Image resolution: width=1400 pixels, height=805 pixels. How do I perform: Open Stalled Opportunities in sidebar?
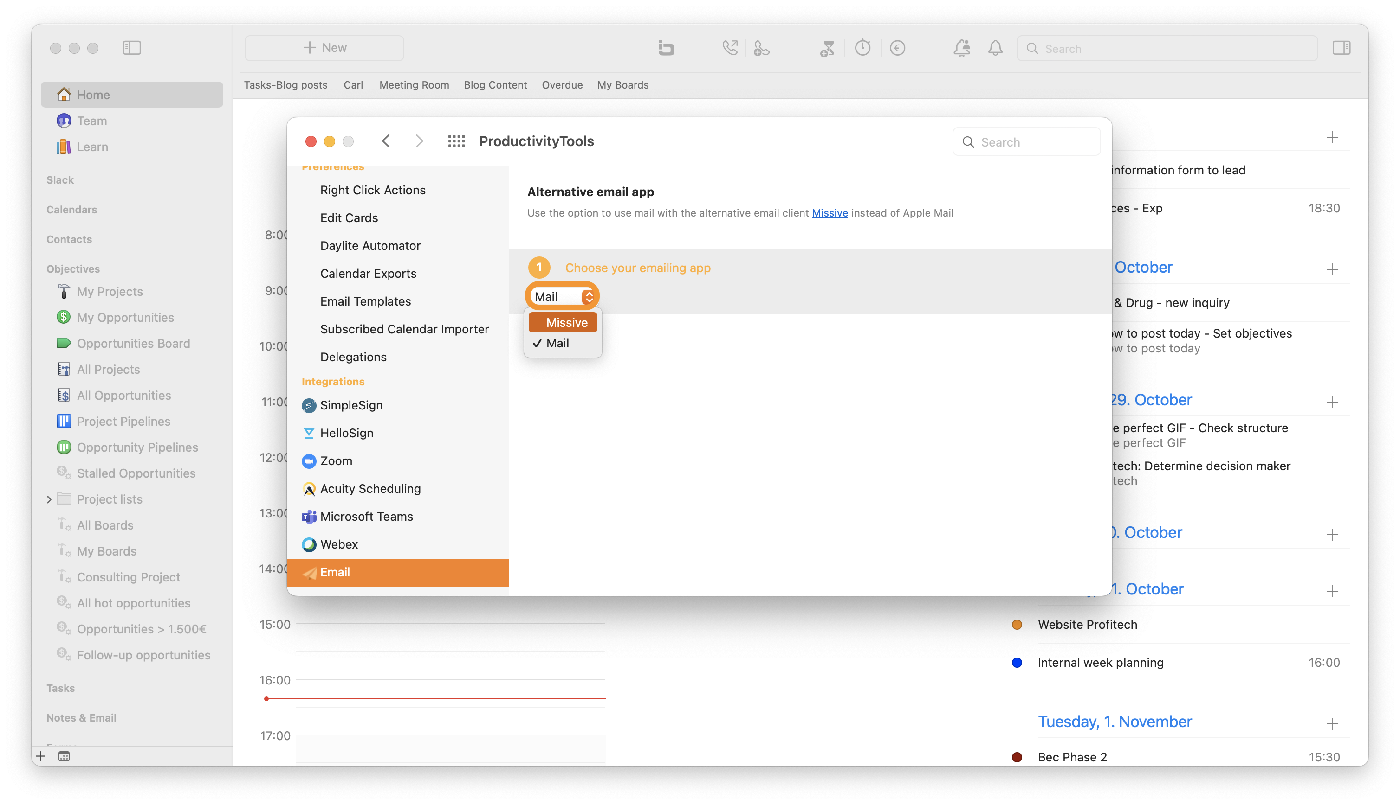(132, 473)
